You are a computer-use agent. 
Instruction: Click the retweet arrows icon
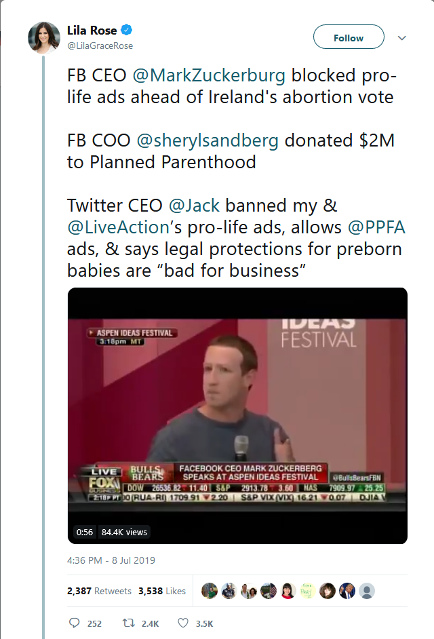127,623
